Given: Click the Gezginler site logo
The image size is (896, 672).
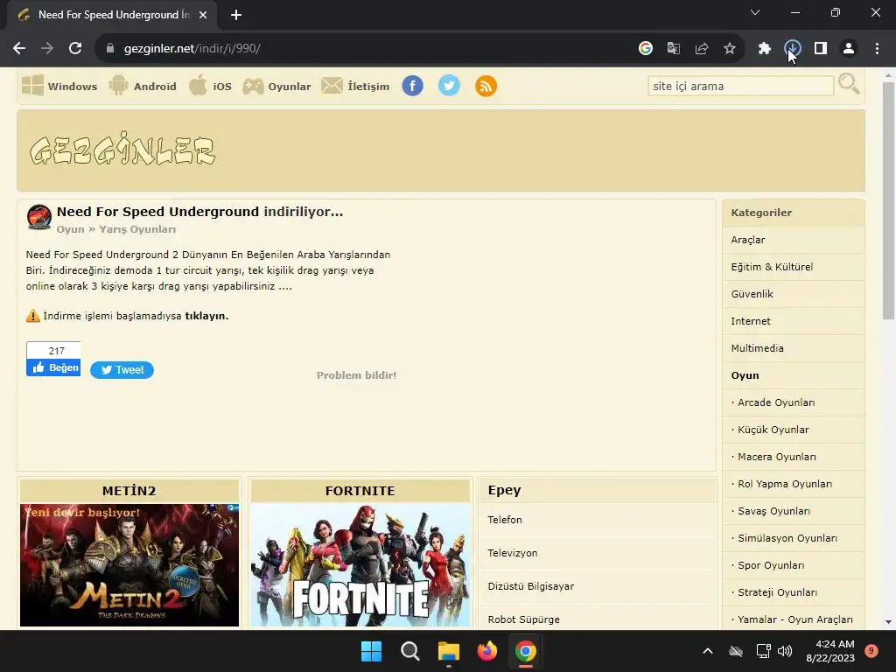Looking at the screenshot, I should click(x=122, y=150).
